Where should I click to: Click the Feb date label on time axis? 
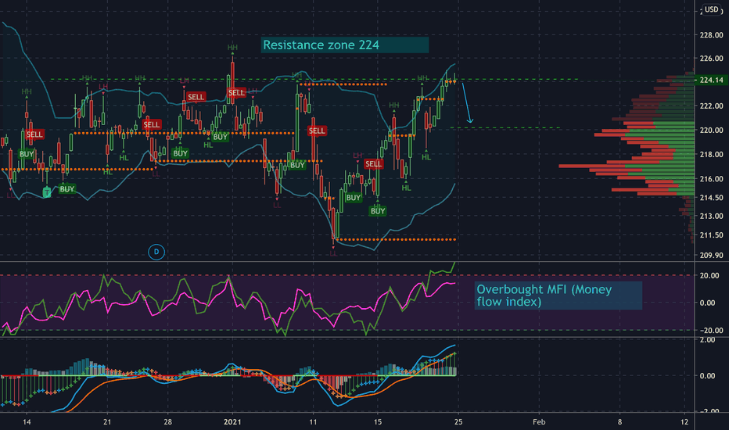click(539, 422)
